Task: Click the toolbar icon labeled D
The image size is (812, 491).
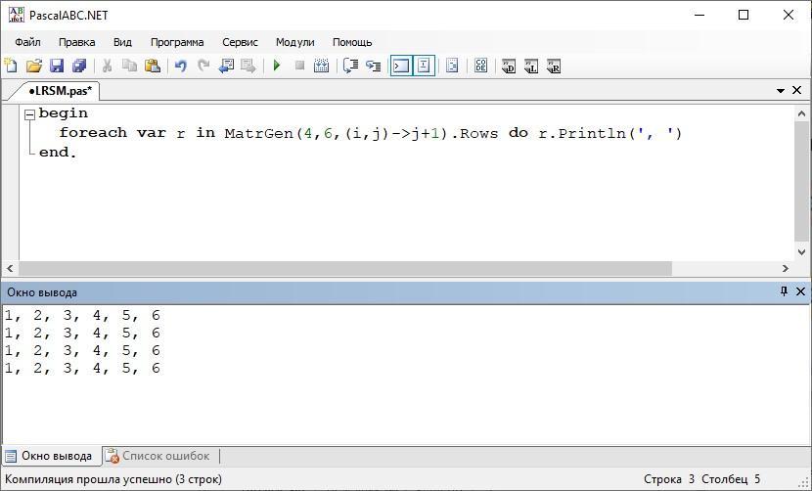Action: (509, 67)
